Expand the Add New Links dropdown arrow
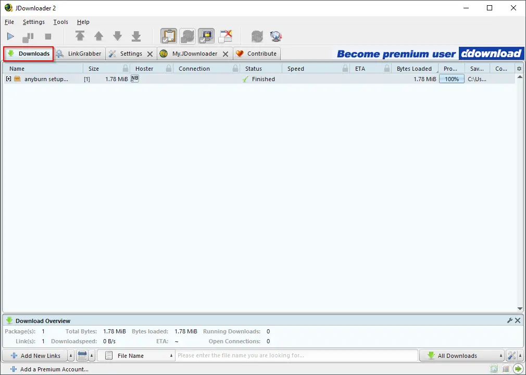 [x=71, y=356]
